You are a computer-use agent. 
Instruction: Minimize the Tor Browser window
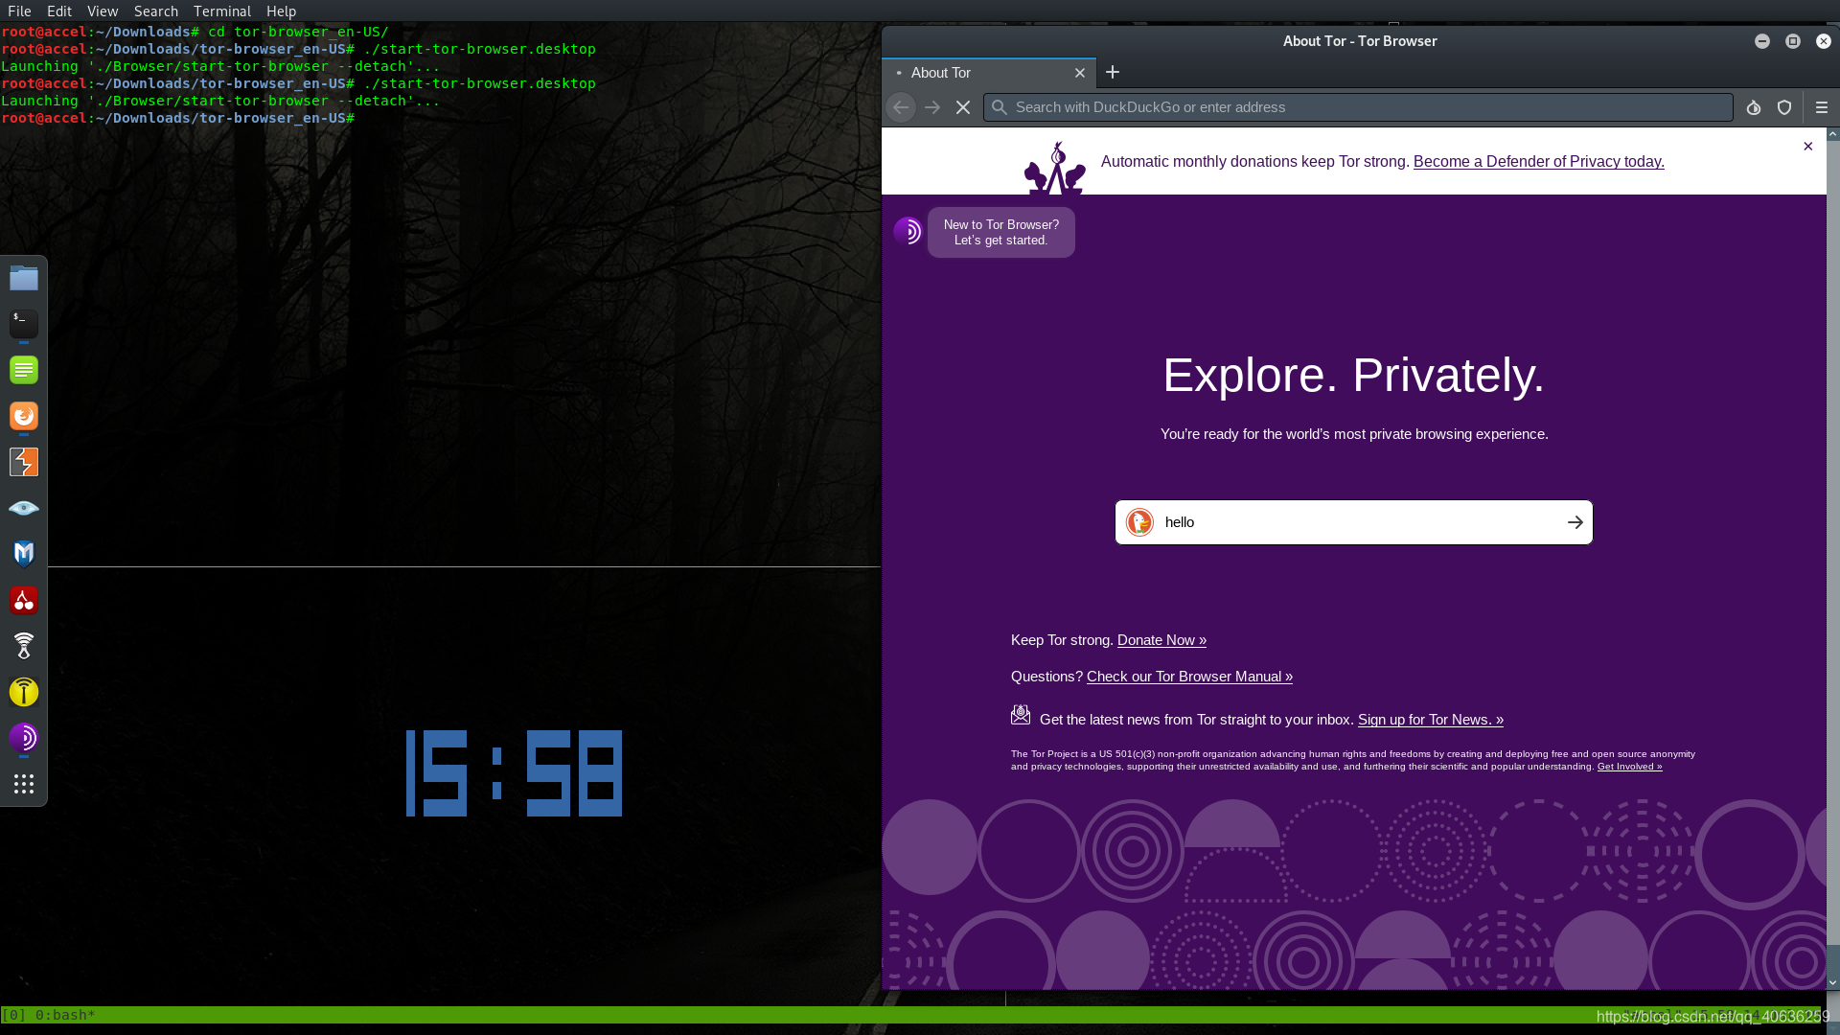pos(1762,41)
